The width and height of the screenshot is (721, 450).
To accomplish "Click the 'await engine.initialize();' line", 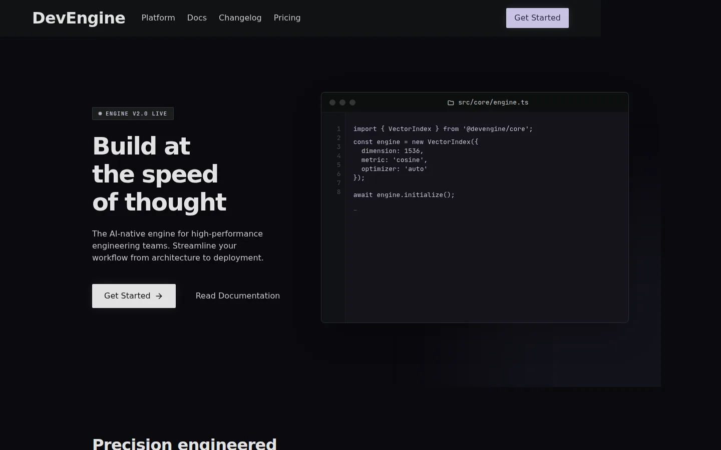I will coord(404,195).
